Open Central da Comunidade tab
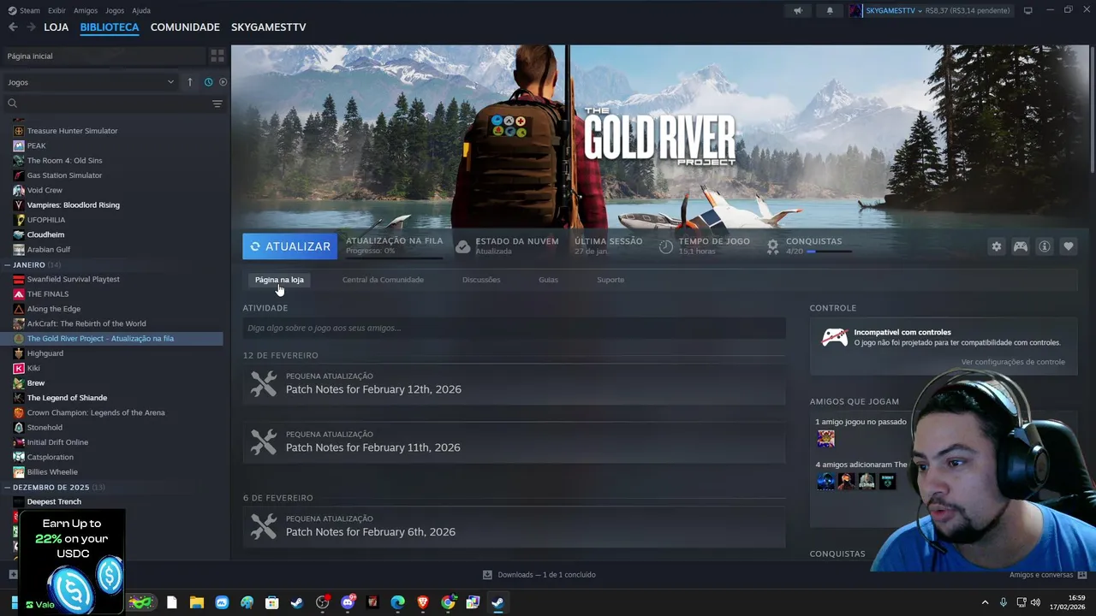 (x=383, y=280)
